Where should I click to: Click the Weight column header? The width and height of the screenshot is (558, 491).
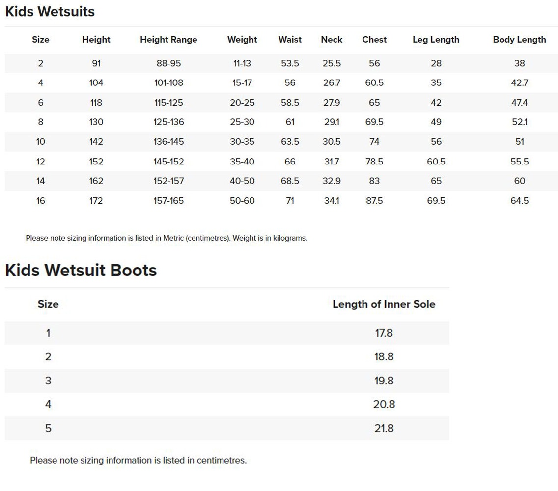pos(242,40)
